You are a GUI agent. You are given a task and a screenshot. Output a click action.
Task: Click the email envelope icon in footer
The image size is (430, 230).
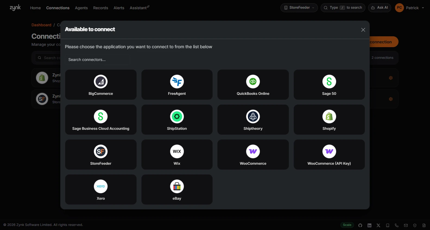coord(406,225)
